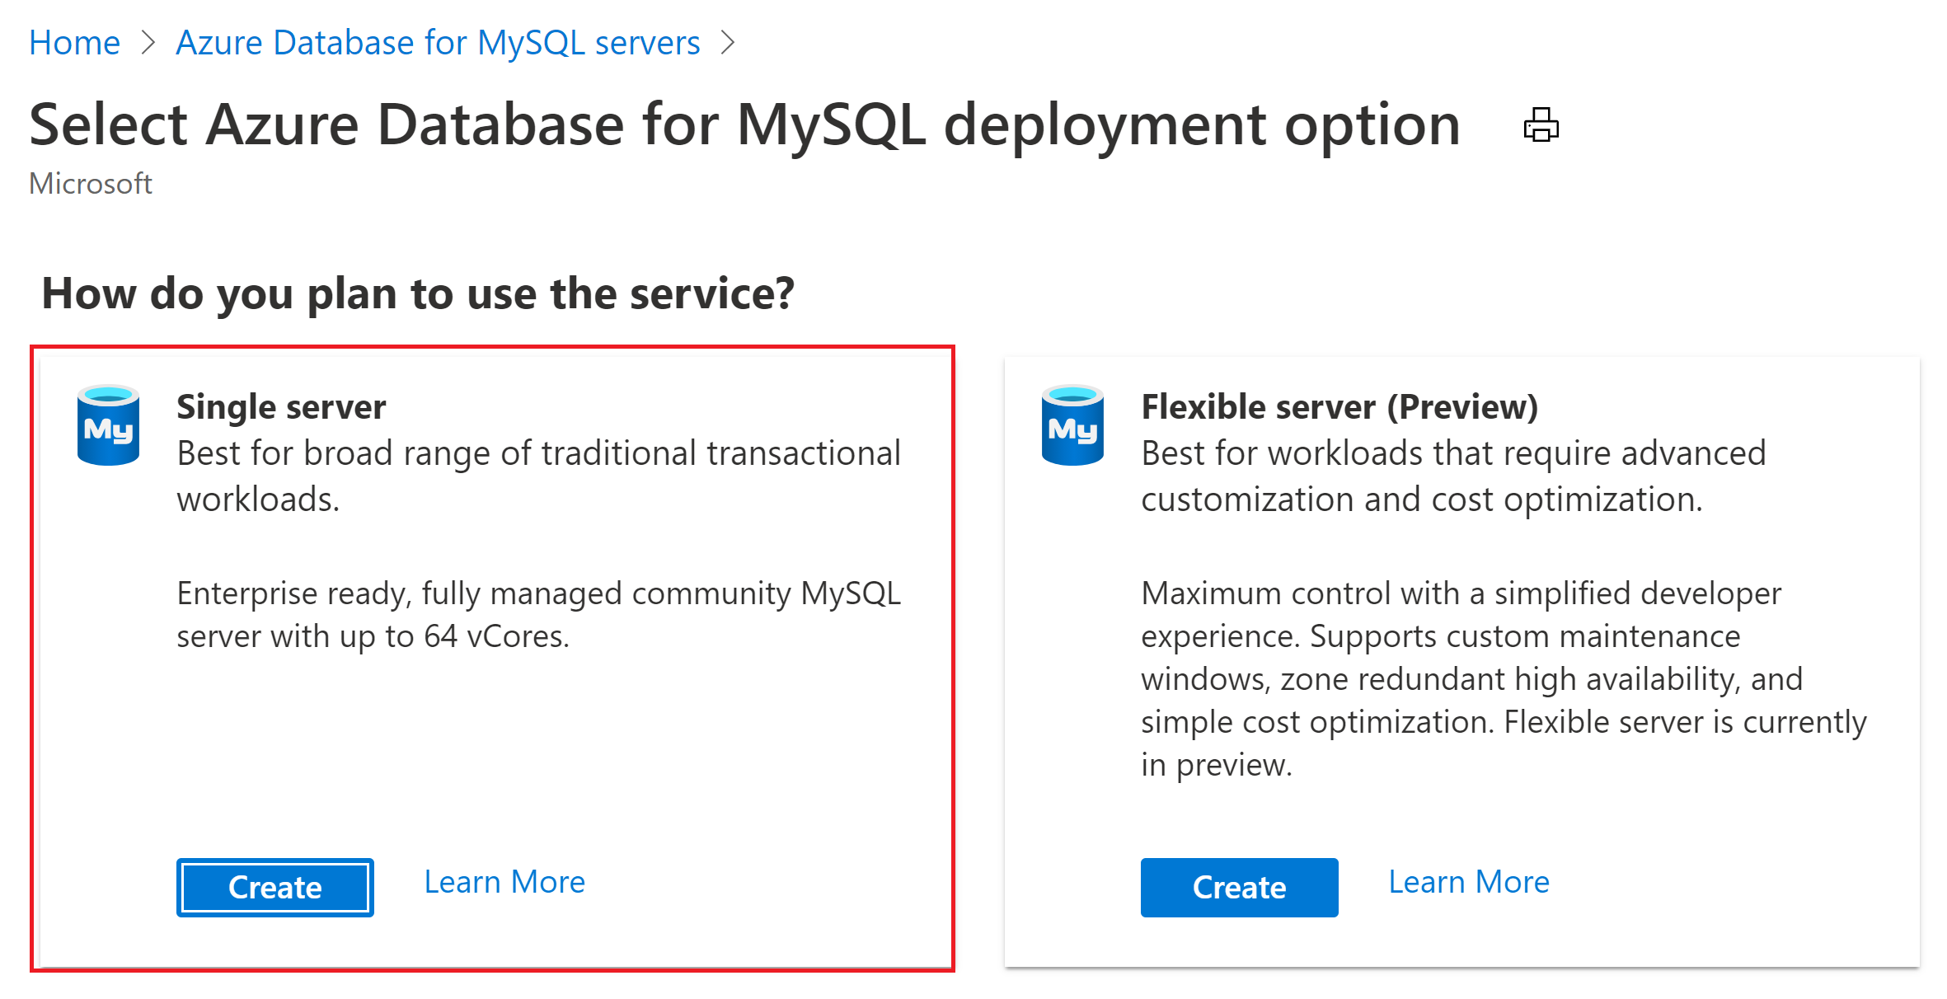Click the page title 'Select Azure Database for MySQL deployment option'
1947x999 pixels.
point(744,125)
